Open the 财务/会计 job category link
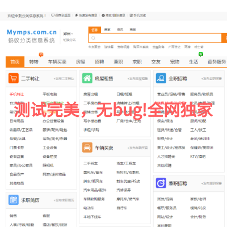Screen dimensions: 227x227 165,138
